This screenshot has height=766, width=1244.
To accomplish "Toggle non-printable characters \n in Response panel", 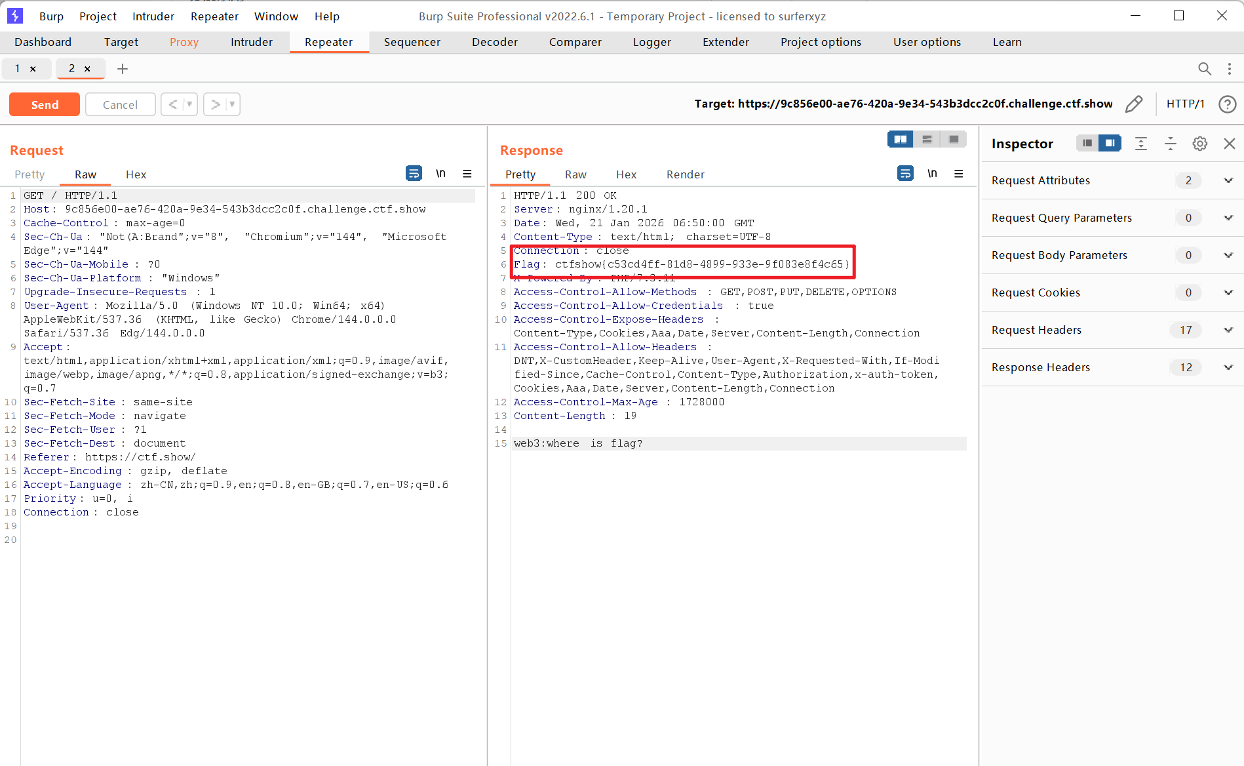I will point(932,173).
